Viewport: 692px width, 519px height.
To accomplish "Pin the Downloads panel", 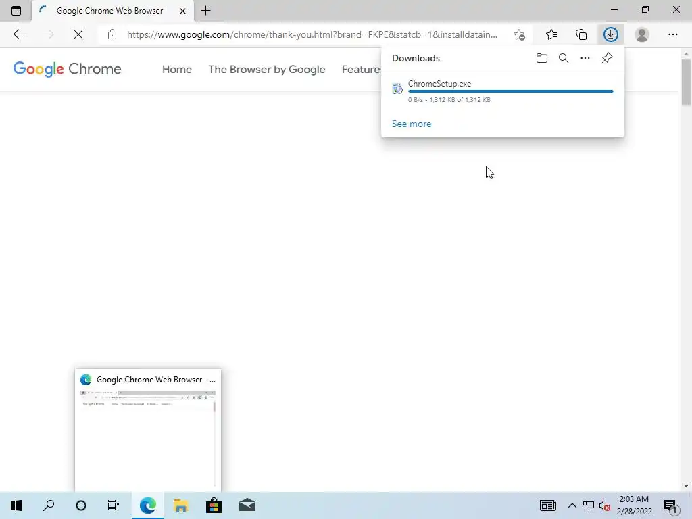I will [x=608, y=58].
